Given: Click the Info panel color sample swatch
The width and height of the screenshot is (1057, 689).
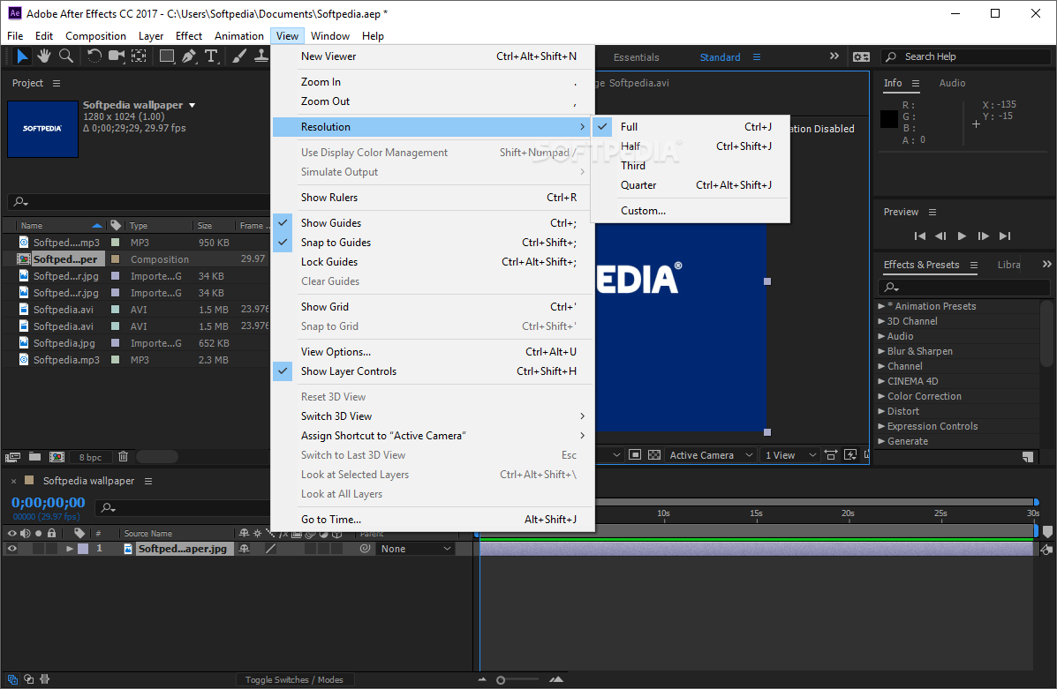Looking at the screenshot, I should 889,119.
